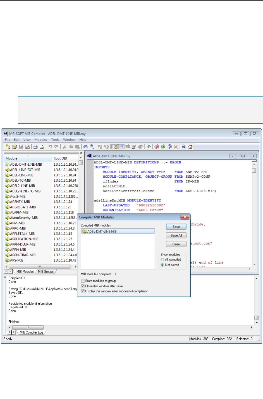Sort the list by the Root OID header
Viewport: 263px width, 399px height.
[x=65, y=158]
